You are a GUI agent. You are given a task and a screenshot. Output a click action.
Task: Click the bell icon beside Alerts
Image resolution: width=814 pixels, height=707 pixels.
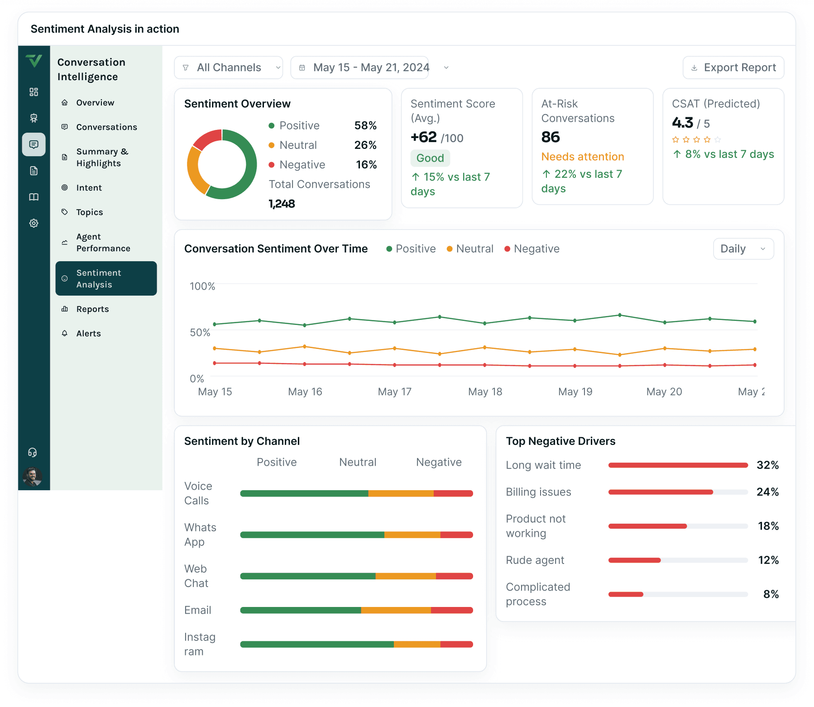click(65, 334)
